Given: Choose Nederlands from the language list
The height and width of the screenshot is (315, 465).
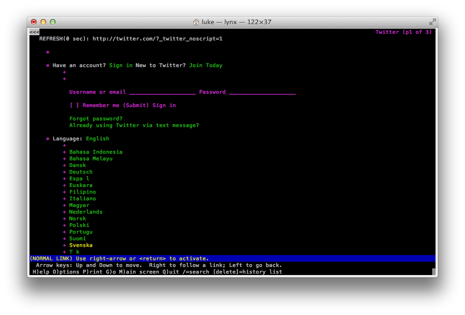Looking at the screenshot, I should pyautogui.click(x=86, y=212).
